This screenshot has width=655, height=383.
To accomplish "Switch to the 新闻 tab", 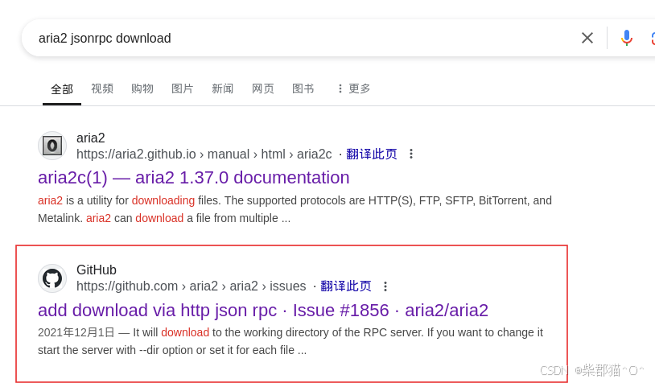I will click(x=222, y=89).
